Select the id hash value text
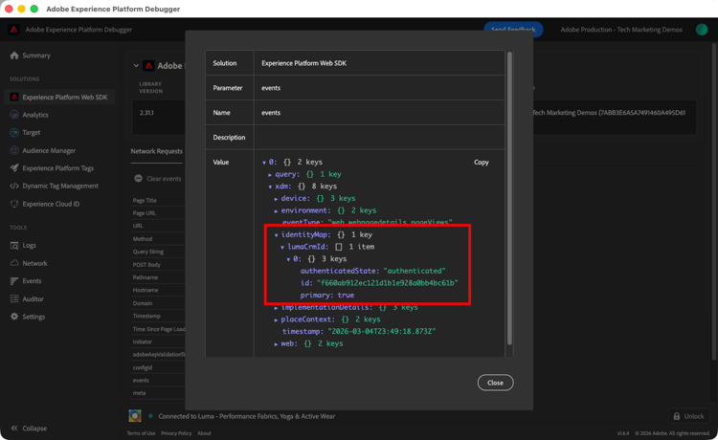Image resolution: width=718 pixels, height=440 pixels. coord(388,283)
